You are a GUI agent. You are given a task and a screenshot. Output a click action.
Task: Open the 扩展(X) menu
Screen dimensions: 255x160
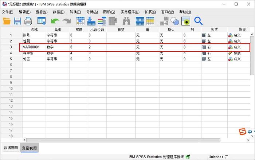pos(150,12)
